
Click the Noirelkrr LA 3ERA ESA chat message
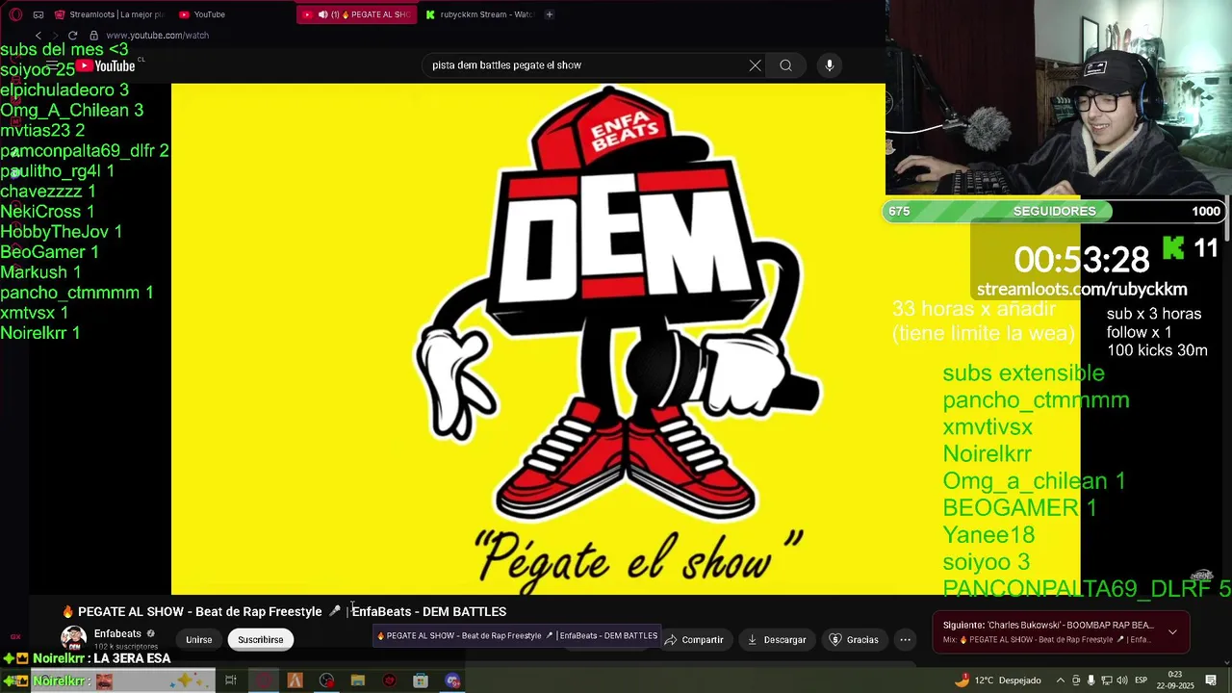(102, 658)
